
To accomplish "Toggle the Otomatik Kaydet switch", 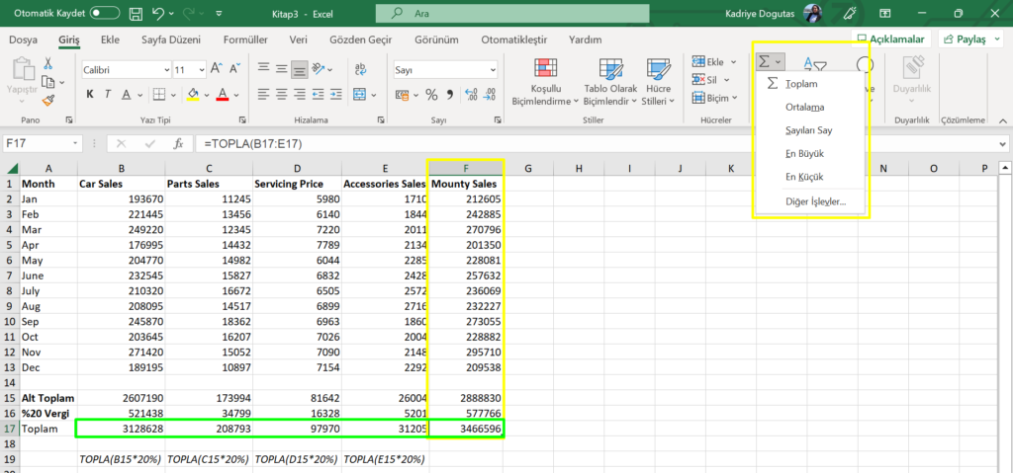I will [x=104, y=13].
